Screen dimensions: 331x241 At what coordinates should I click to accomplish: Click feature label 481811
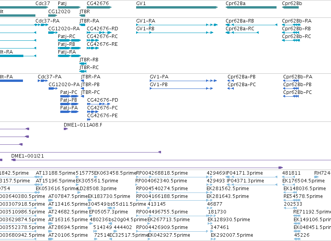[291, 173]
